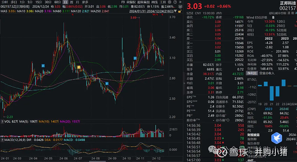This screenshot has height=162, width=297.
Task: Click the F marker near 24-09
Action: point(107,84)
